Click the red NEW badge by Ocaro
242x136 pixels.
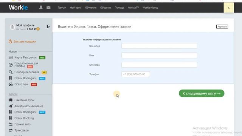[x=34, y=85]
